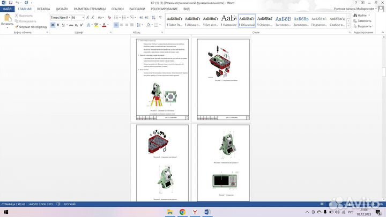Image resolution: width=386 pixels, height=217 pixels.
Task: Show paragraph marks (¶) icon
Action: (x=160, y=17)
